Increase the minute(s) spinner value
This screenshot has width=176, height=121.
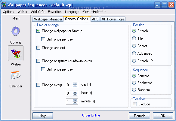point(75,101)
